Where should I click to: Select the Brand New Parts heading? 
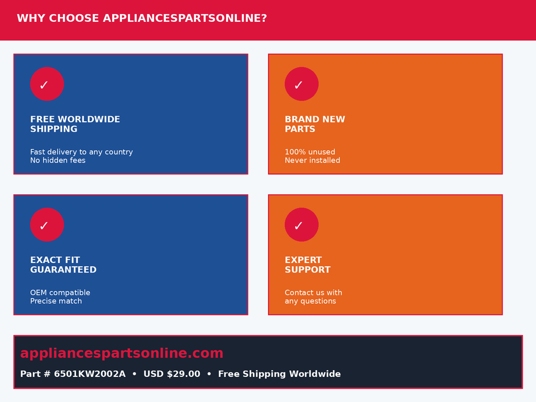(315, 124)
